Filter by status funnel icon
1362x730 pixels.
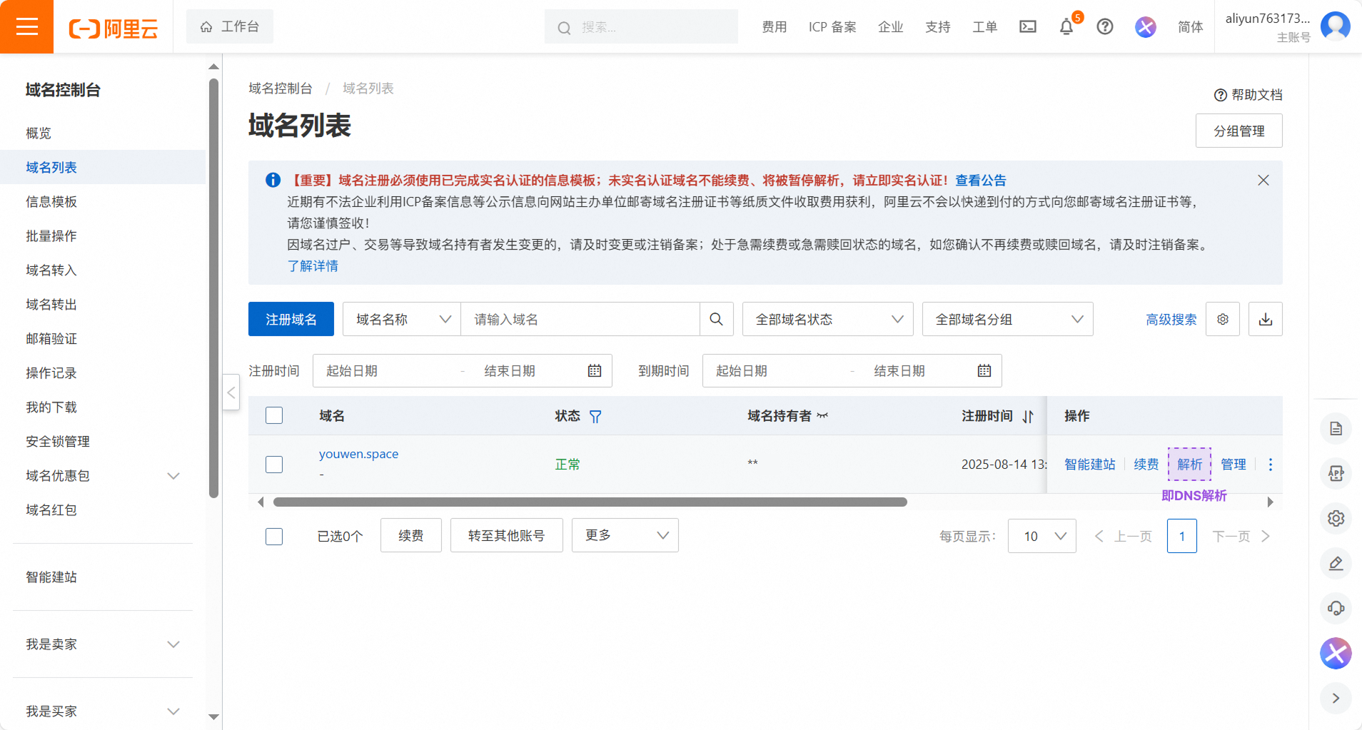click(595, 417)
